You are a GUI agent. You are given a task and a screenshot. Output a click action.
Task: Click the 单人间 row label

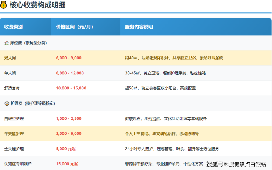10,73
